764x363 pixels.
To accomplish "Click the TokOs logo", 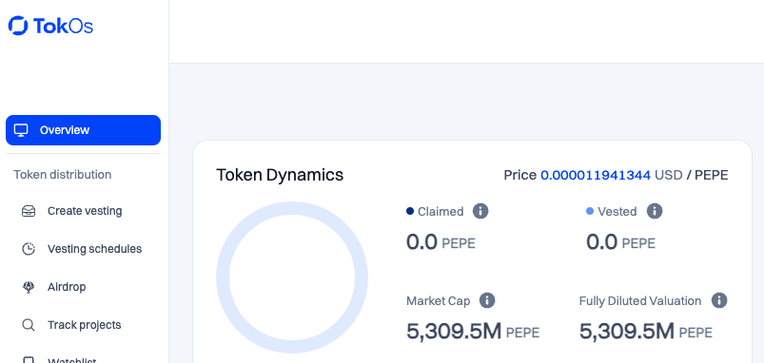I will point(50,26).
